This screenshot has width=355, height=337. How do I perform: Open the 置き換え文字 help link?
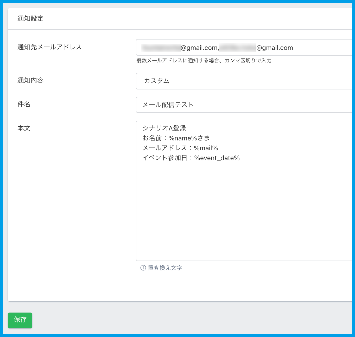165,268
